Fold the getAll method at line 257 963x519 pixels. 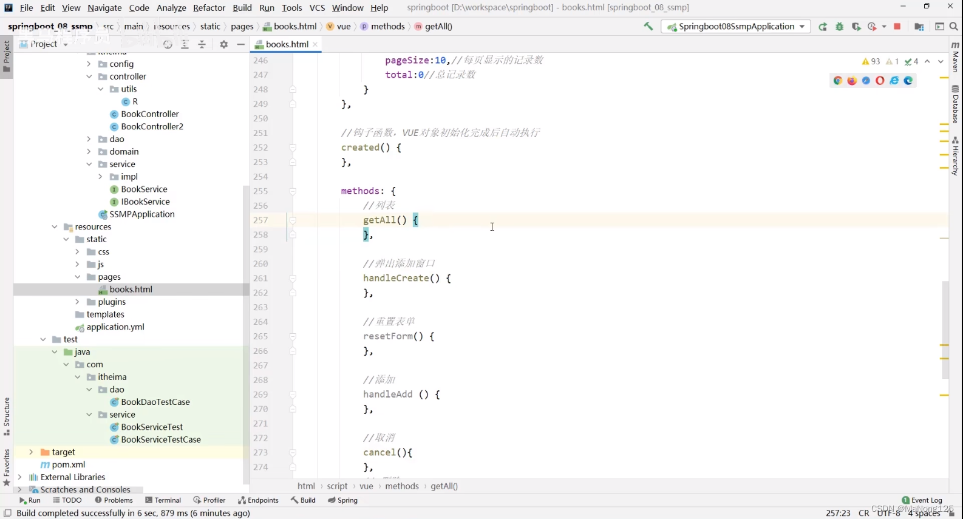click(293, 220)
